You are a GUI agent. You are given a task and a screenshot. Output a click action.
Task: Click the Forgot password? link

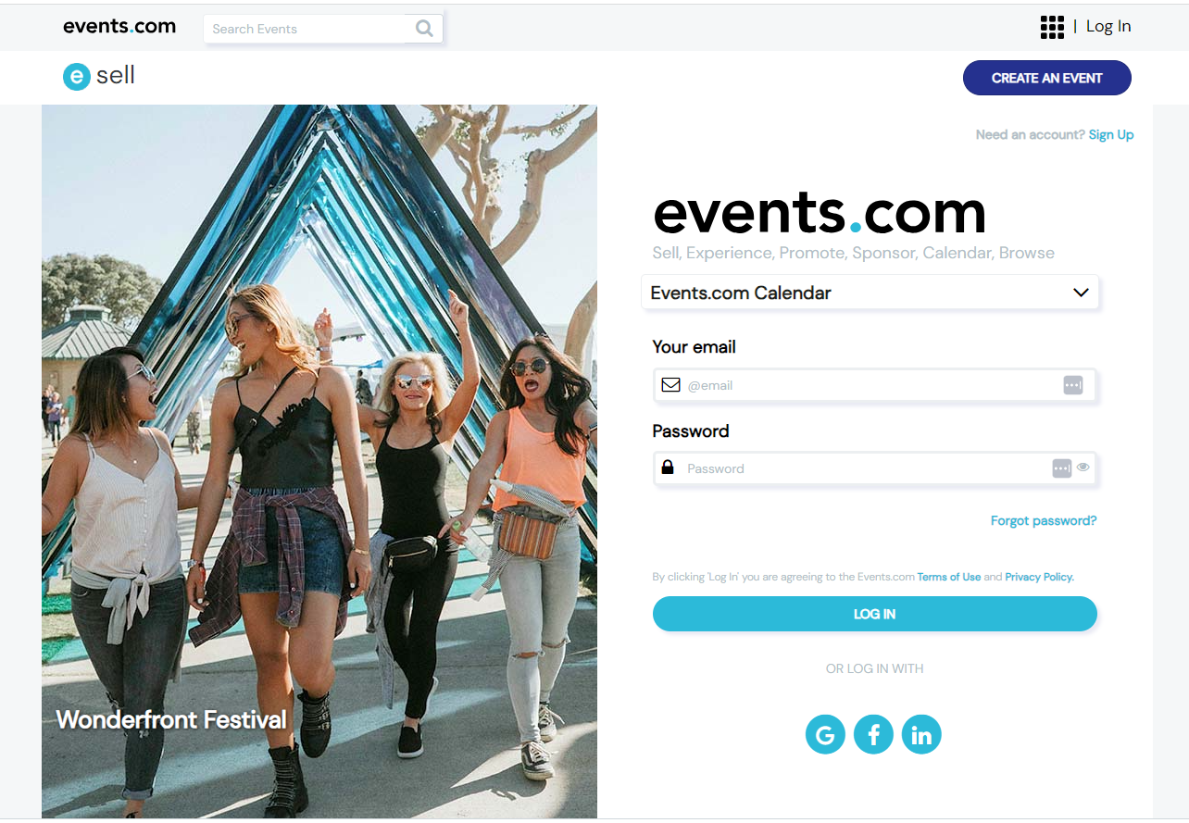1044,521
